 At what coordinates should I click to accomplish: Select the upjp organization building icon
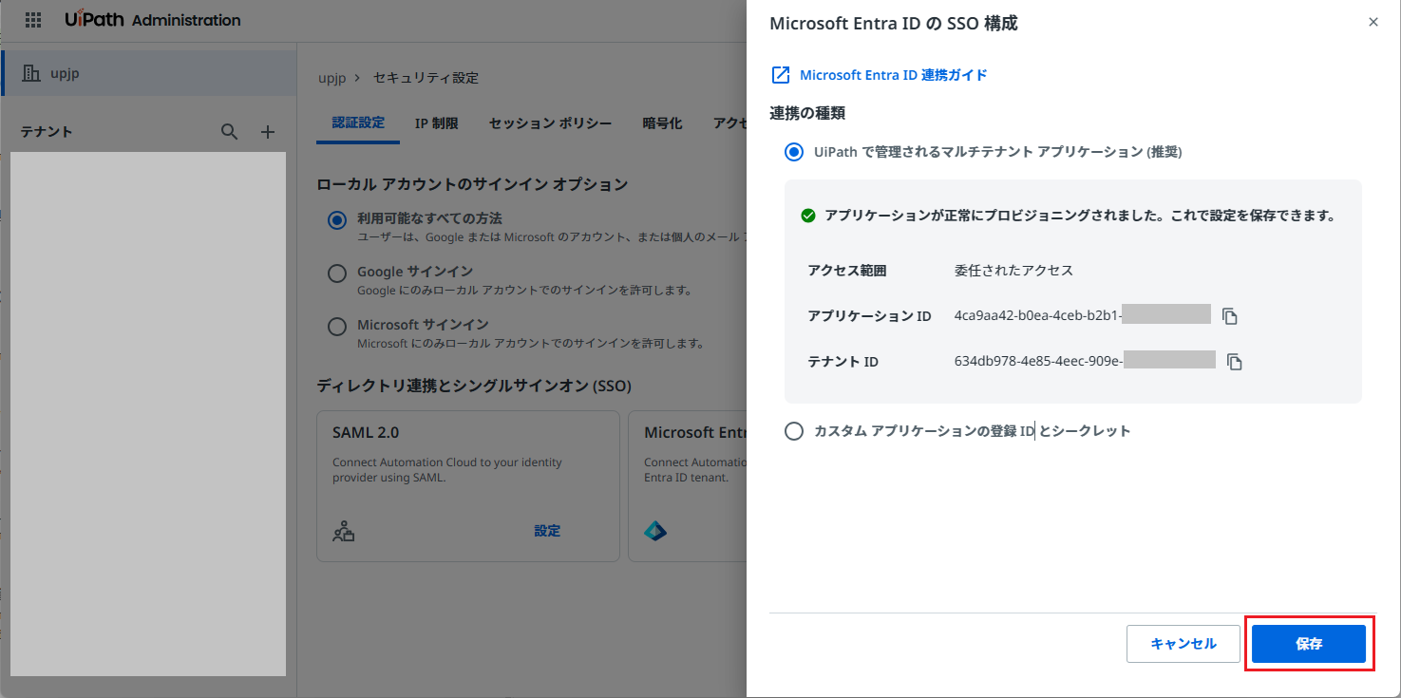pyautogui.click(x=31, y=73)
